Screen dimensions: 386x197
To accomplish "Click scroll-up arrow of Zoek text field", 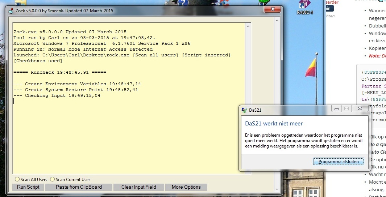I will (248, 26).
